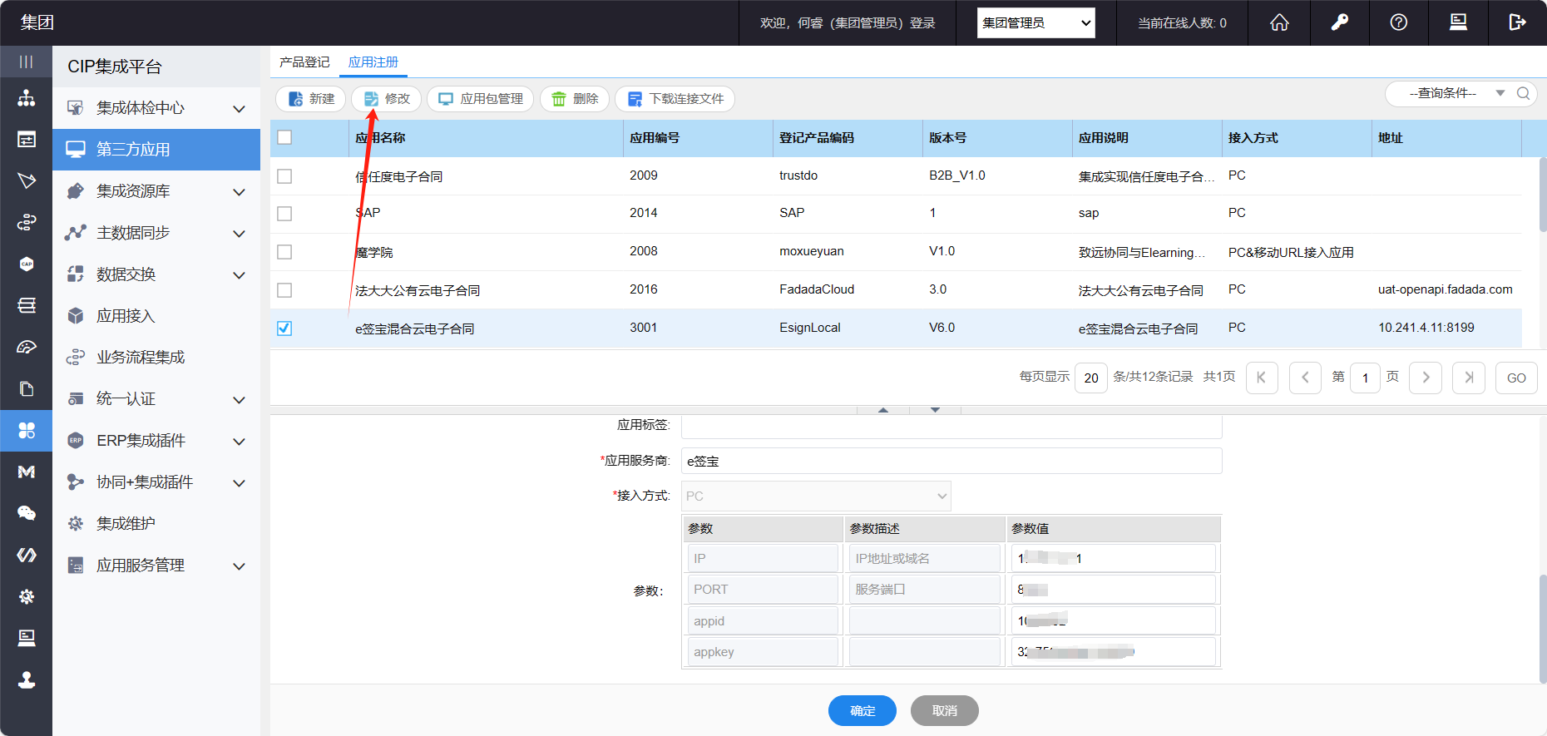Click the search magnifier icon
The image size is (1547, 736).
click(1524, 93)
